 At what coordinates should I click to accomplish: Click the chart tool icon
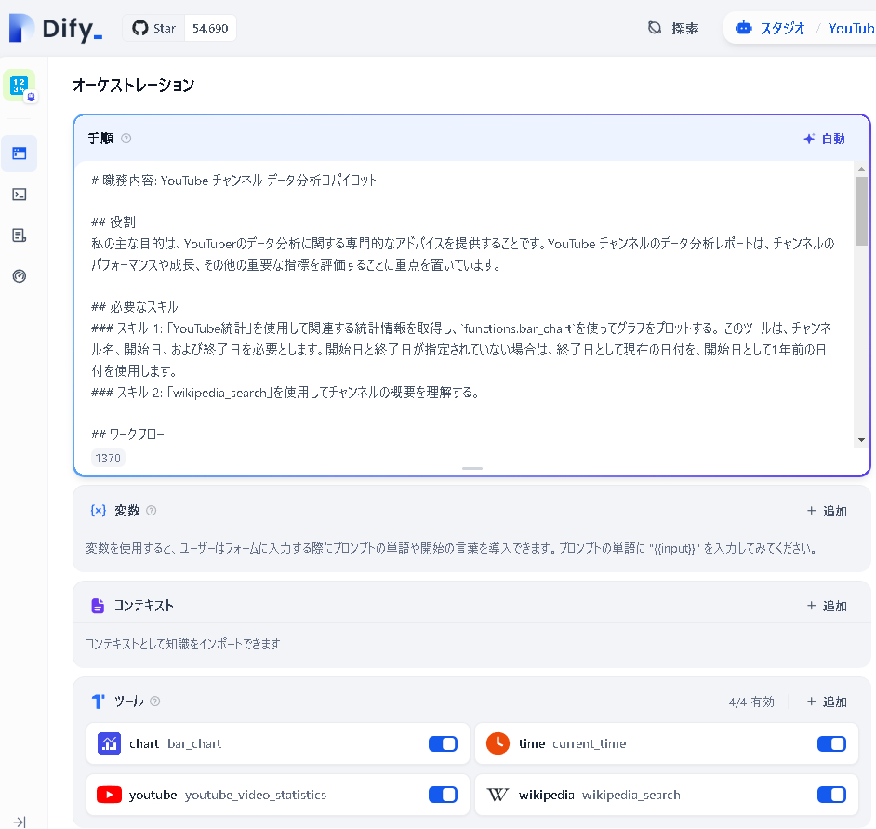coord(109,743)
